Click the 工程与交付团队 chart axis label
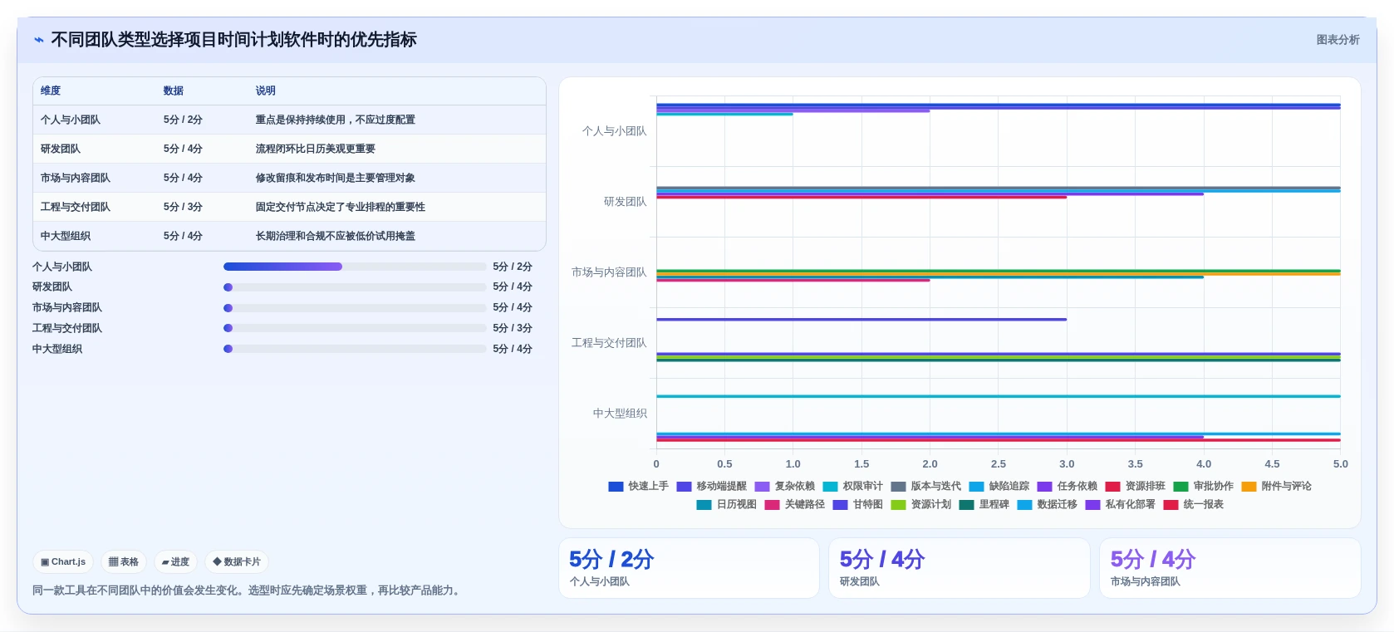 [609, 343]
